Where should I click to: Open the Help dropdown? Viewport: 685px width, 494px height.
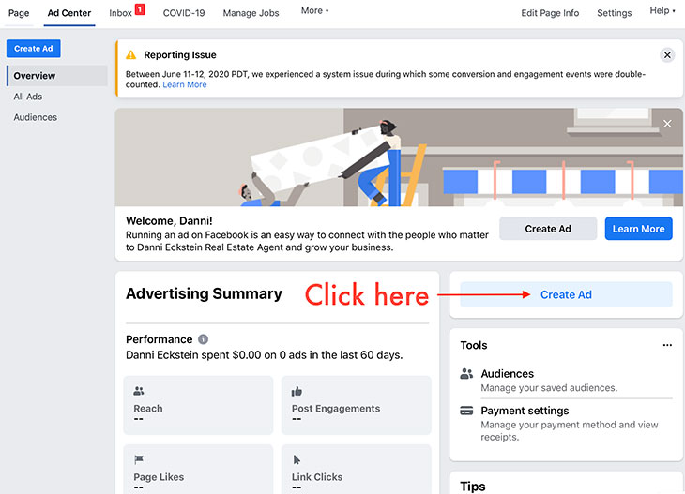[x=662, y=10]
